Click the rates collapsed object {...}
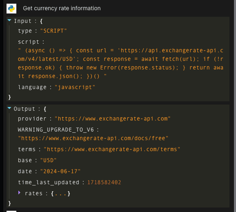The height and width of the screenshot is (212, 236). click(60, 194)
